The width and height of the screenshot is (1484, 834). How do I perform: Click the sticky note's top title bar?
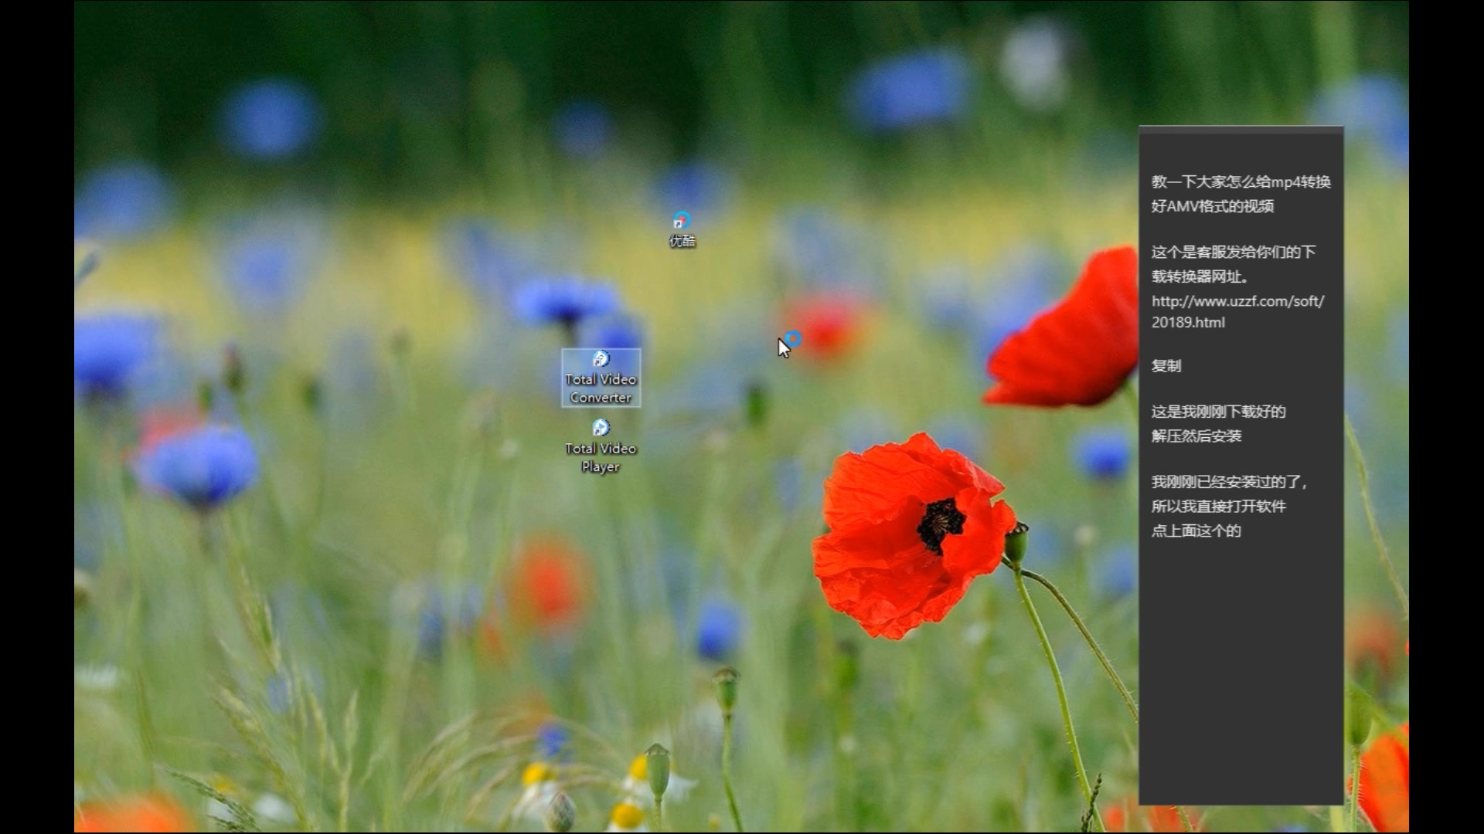[x=1241, y=131]
